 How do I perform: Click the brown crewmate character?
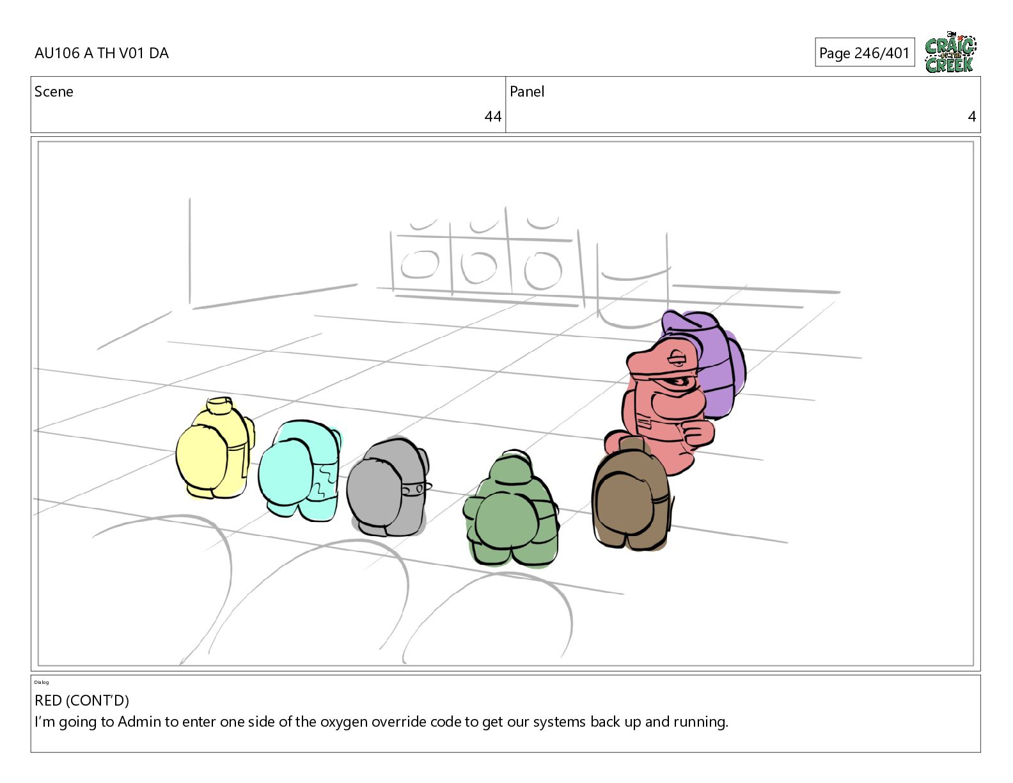(631, 494)
